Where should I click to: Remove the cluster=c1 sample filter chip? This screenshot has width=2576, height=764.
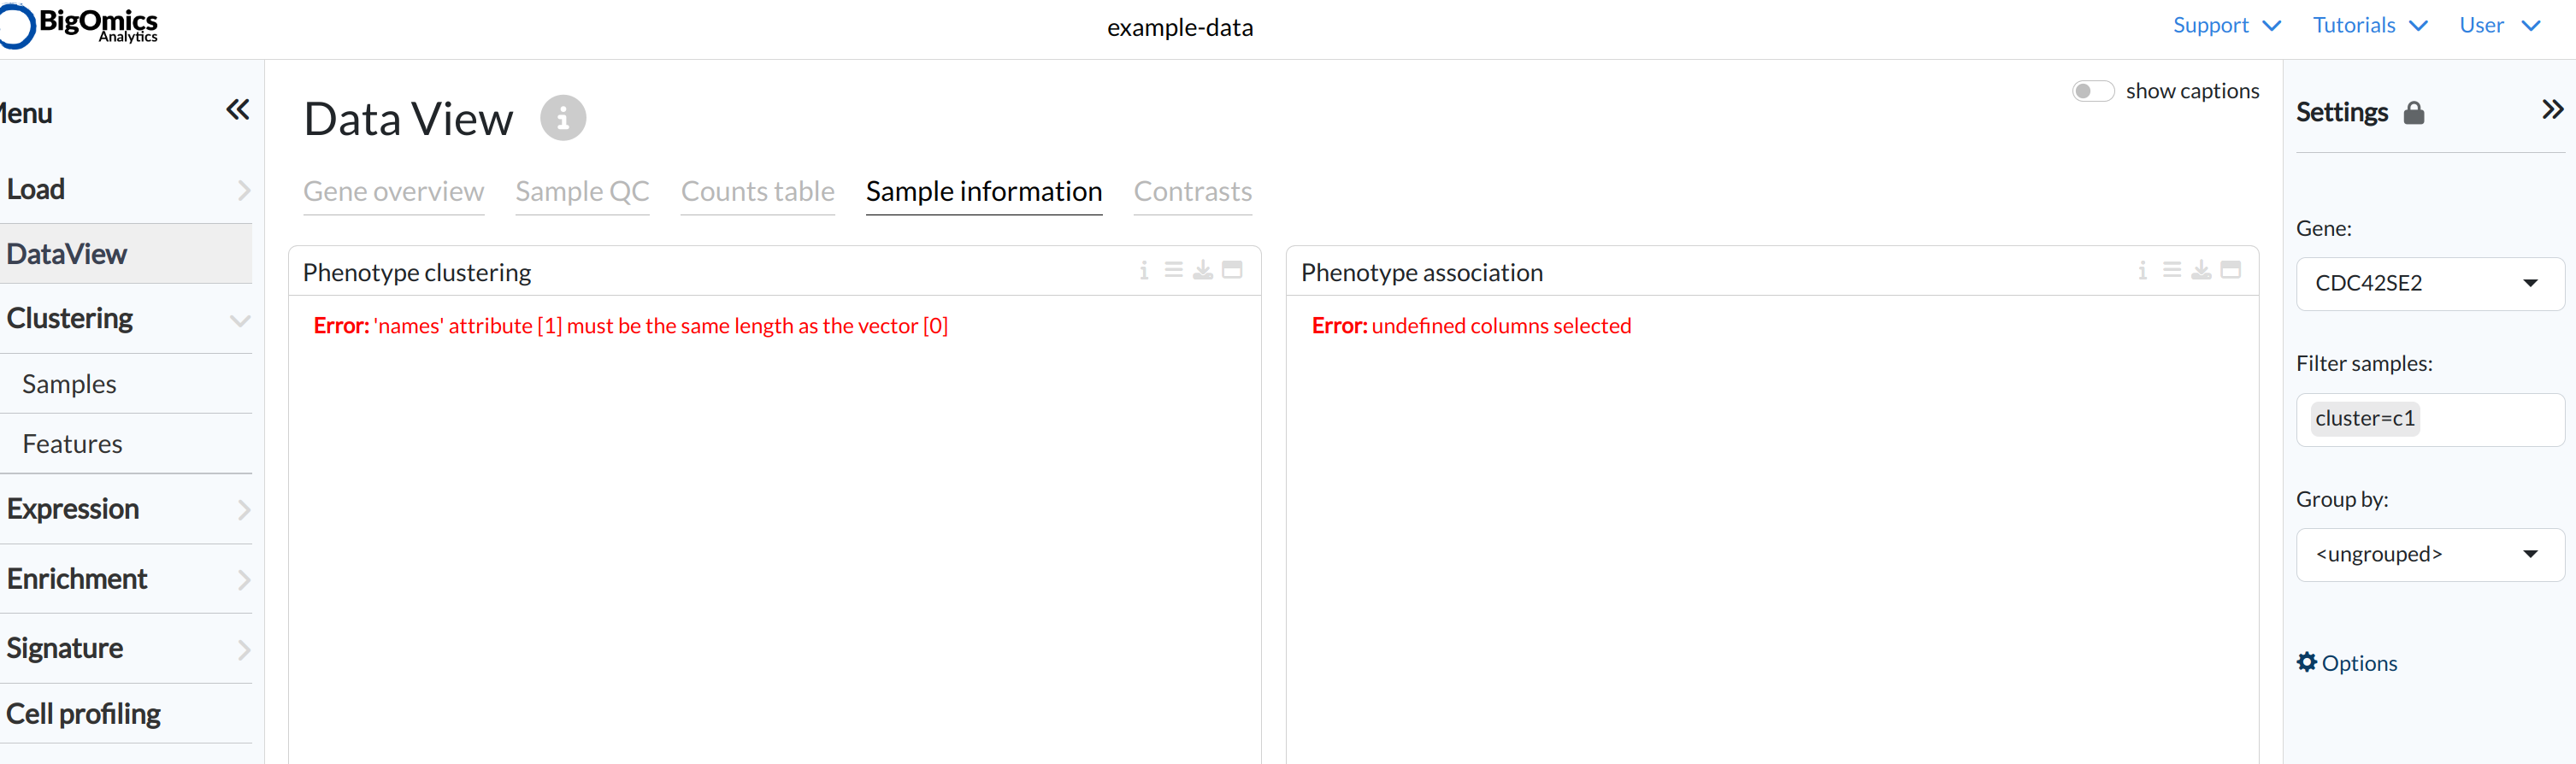point(2363,418)
